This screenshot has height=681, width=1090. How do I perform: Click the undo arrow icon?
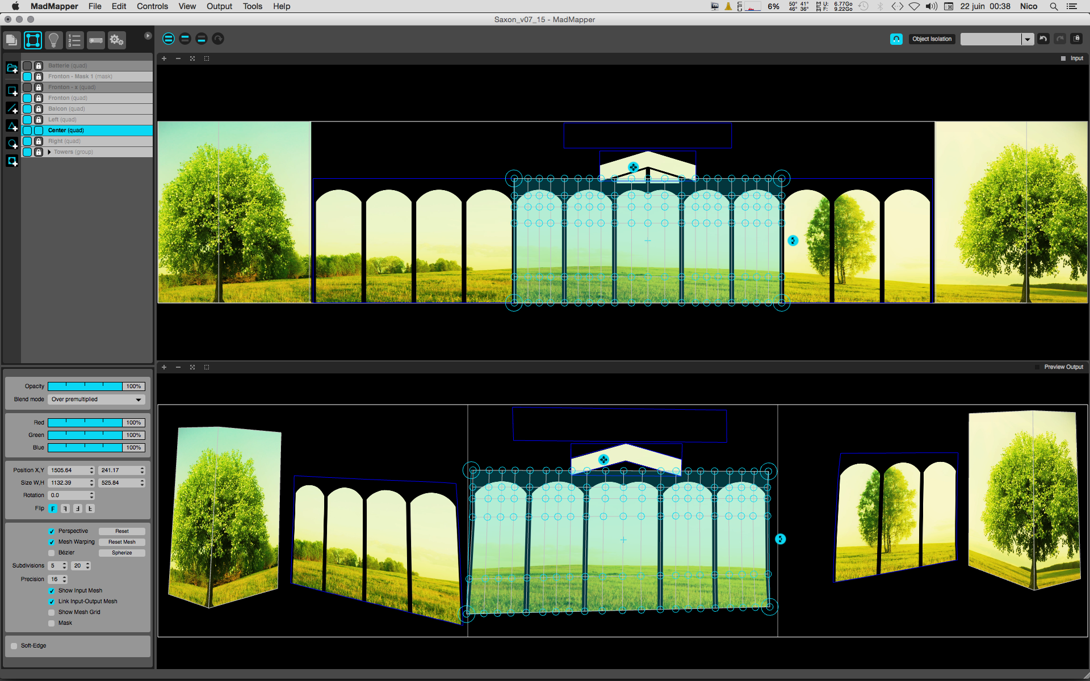(1043, 39)
